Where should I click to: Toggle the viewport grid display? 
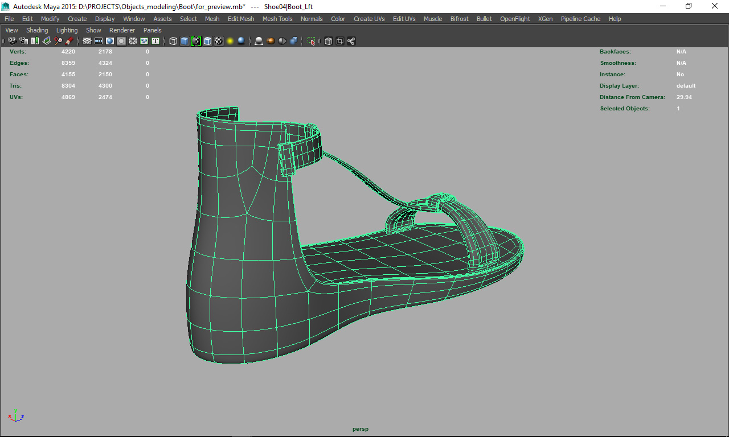click(x=87, y=41)
